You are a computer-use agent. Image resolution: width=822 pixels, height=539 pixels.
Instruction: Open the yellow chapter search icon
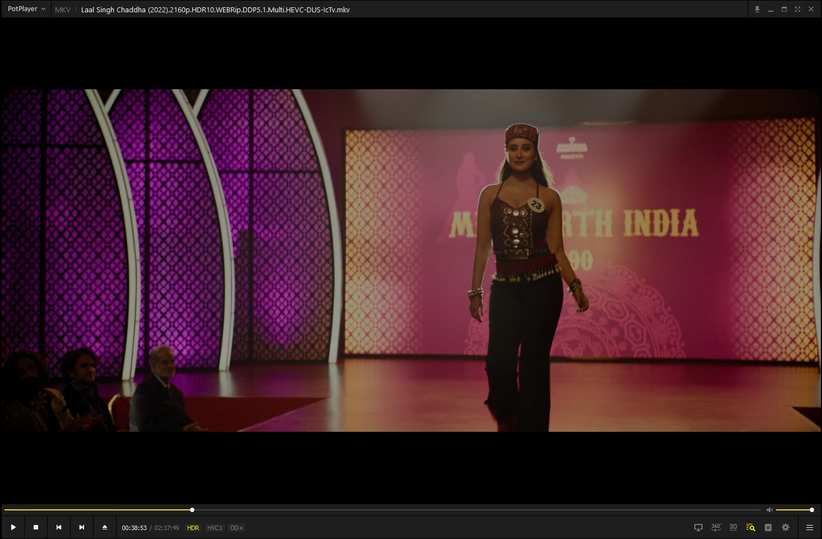pos(750,527)
